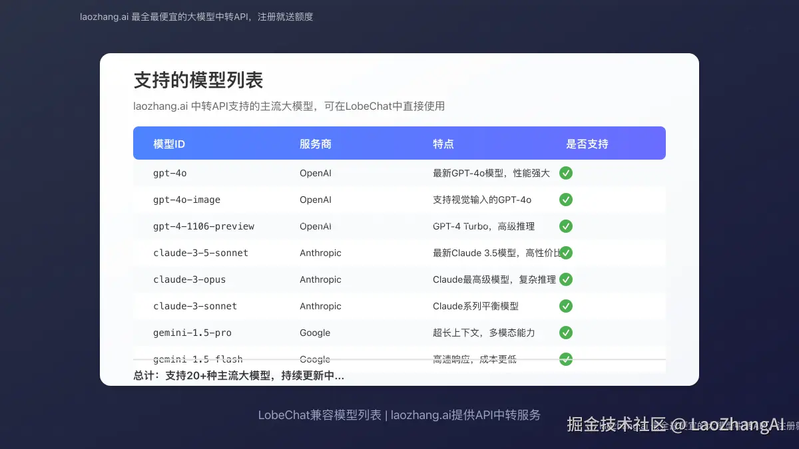This screenshot has width=799, height=449.
Task: Click the Claude系列平衡模型 description
Action: [475, 306]
